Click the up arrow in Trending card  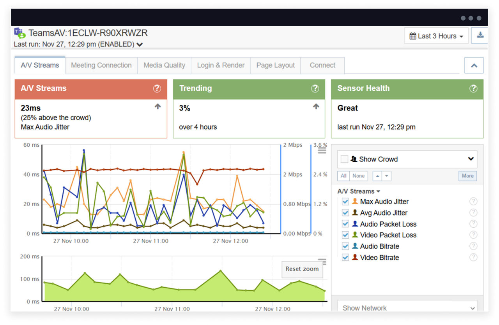point(316,106)
